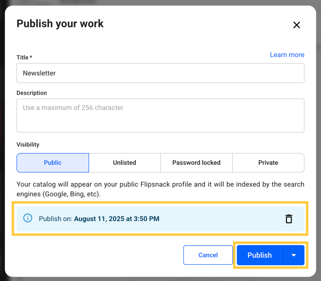The height and width of the screenshot is (281, 321).
Task: Choose Password locked visibility
Action: coord(196,163)
